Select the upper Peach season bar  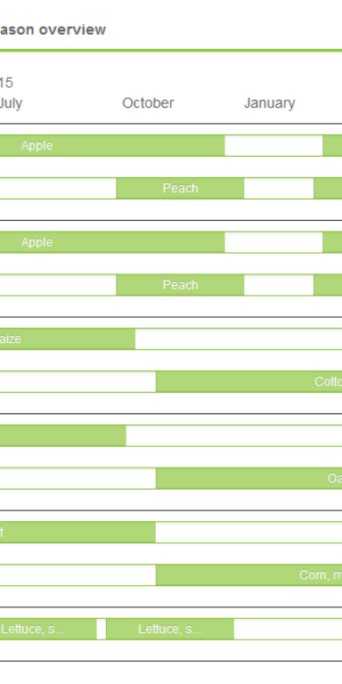(x=180, y=188)
